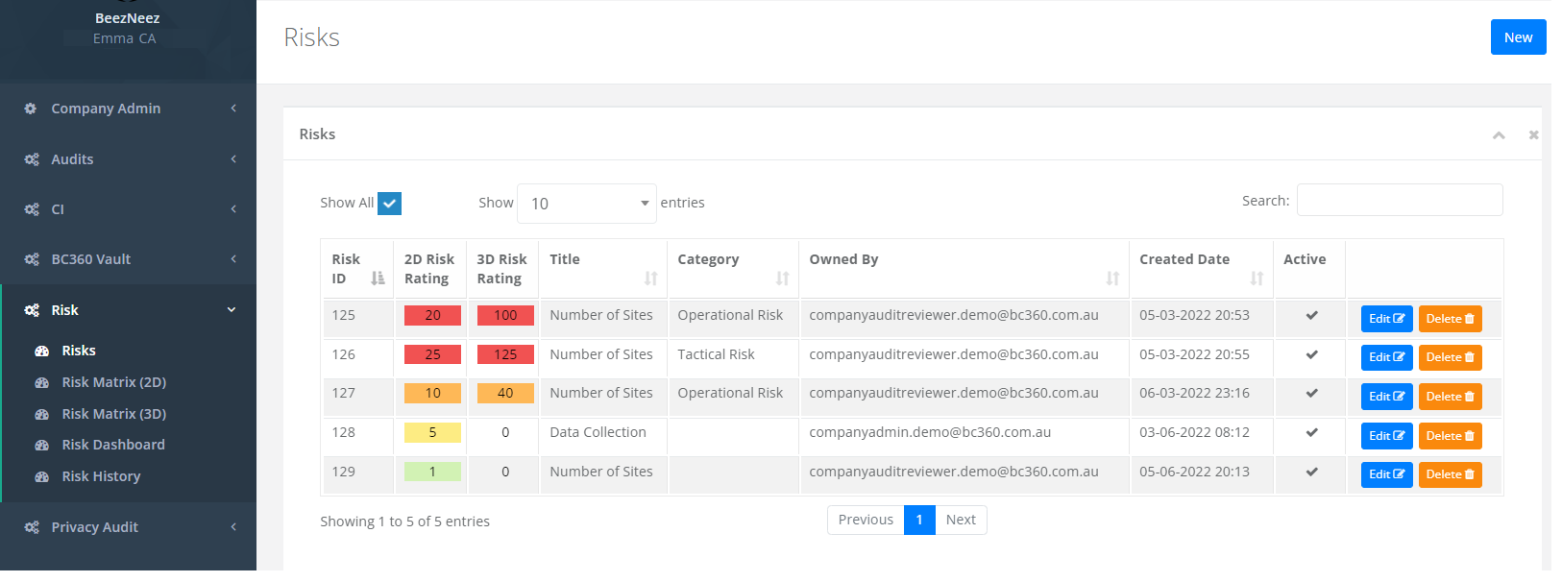Click the yellow 2D rating 5 cell
The image size is (1562, 582).
click(x=432, y=432)
